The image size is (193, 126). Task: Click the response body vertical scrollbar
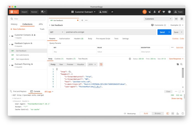[x=183, y=73]
